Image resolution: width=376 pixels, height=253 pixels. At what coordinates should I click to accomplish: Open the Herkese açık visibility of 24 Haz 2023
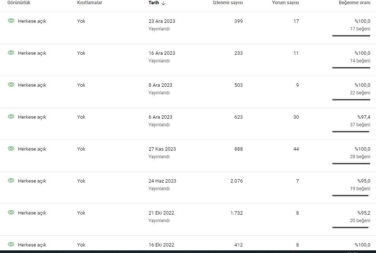32,181
